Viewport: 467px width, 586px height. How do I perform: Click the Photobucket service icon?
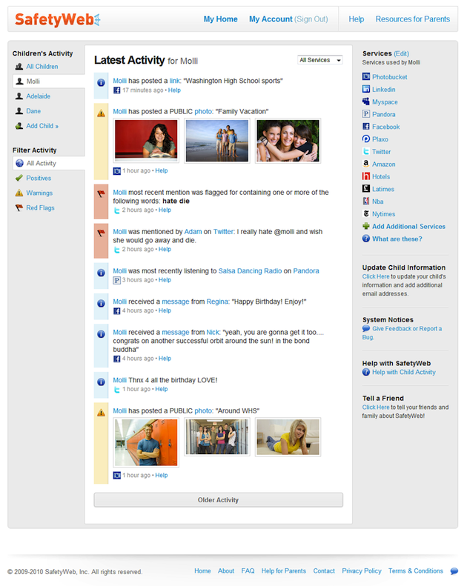pos(366,77)
